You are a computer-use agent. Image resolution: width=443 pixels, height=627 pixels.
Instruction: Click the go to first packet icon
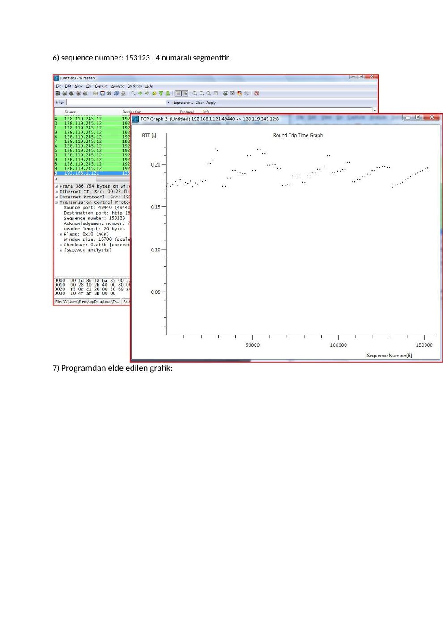[161, 94]
